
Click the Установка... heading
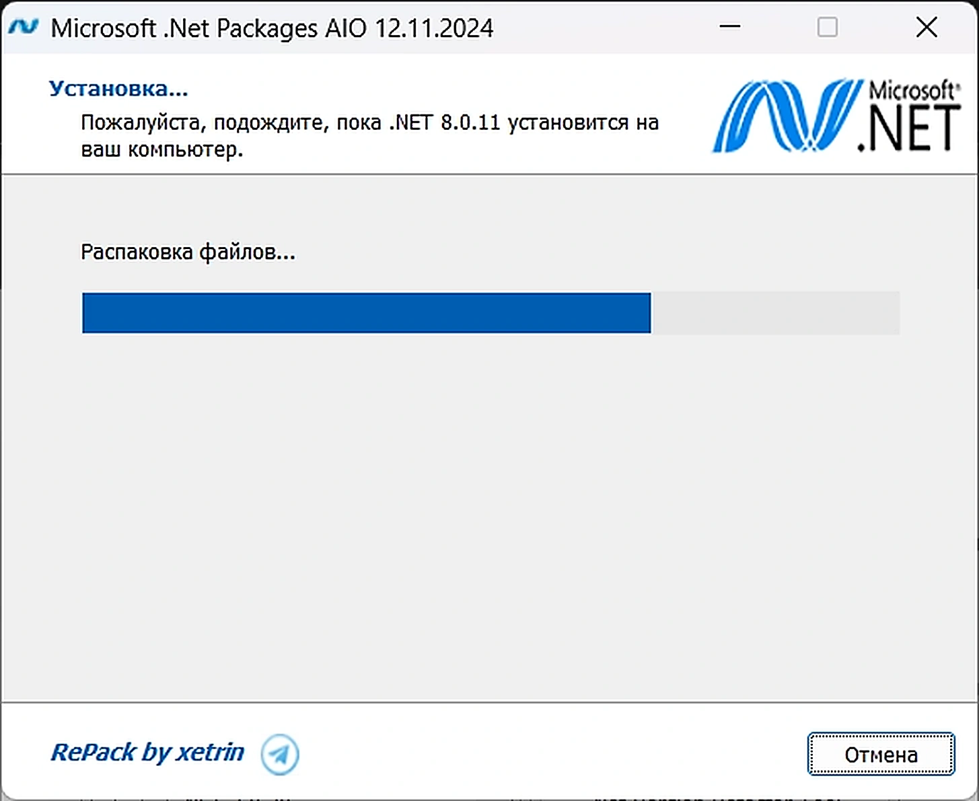point(118,88)
